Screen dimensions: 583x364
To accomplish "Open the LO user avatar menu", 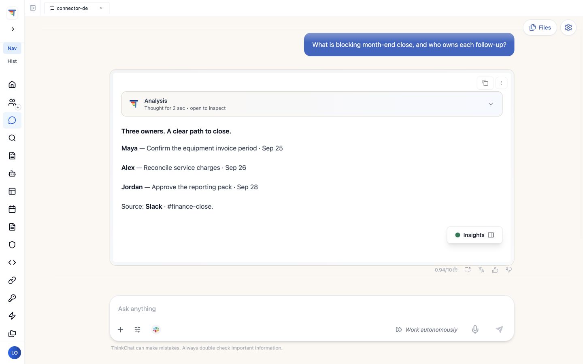I will click(15, 353).
